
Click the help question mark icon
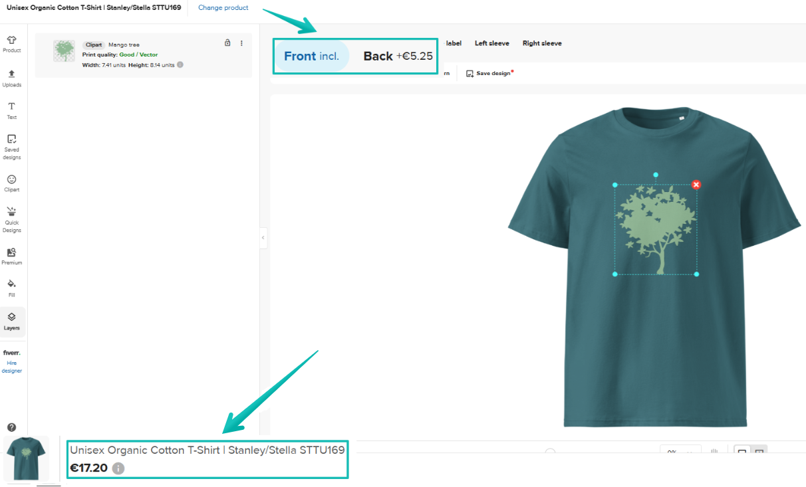coord(12,428)
